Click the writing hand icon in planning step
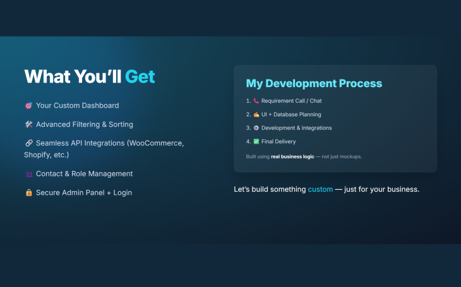The height and width of the screenshot is (287, 461). click(x=256, y=115)
